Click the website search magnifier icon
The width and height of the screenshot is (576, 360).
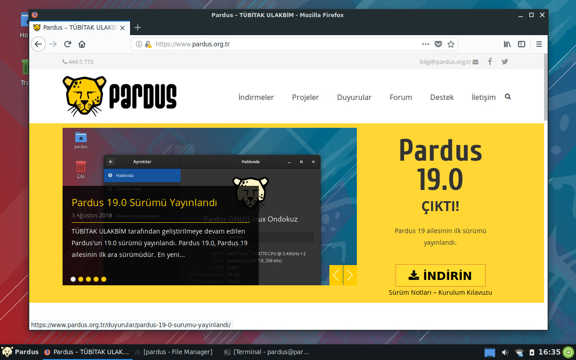pos(508,97)
